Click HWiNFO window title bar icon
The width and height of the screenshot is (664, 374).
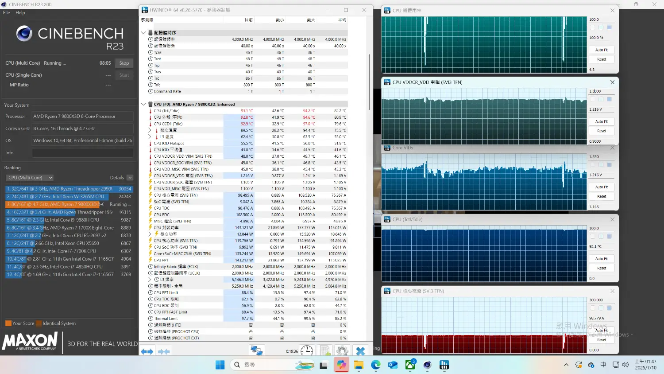point(145,10)
